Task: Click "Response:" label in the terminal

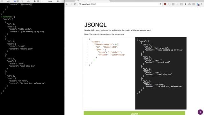Action: click(7, 17)
